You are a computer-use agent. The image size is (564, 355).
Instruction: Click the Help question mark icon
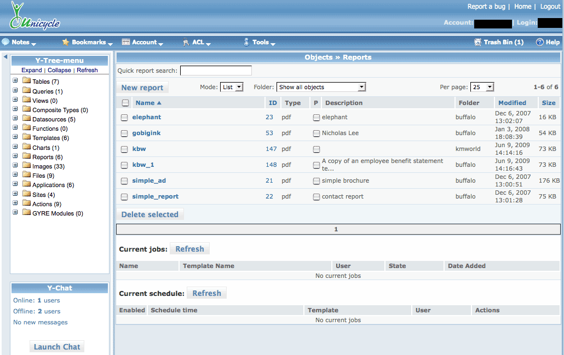tap(539, 42)
